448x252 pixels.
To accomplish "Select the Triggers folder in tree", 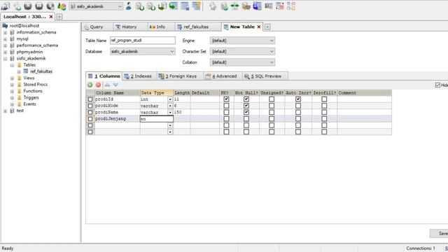I will (31, 97).
